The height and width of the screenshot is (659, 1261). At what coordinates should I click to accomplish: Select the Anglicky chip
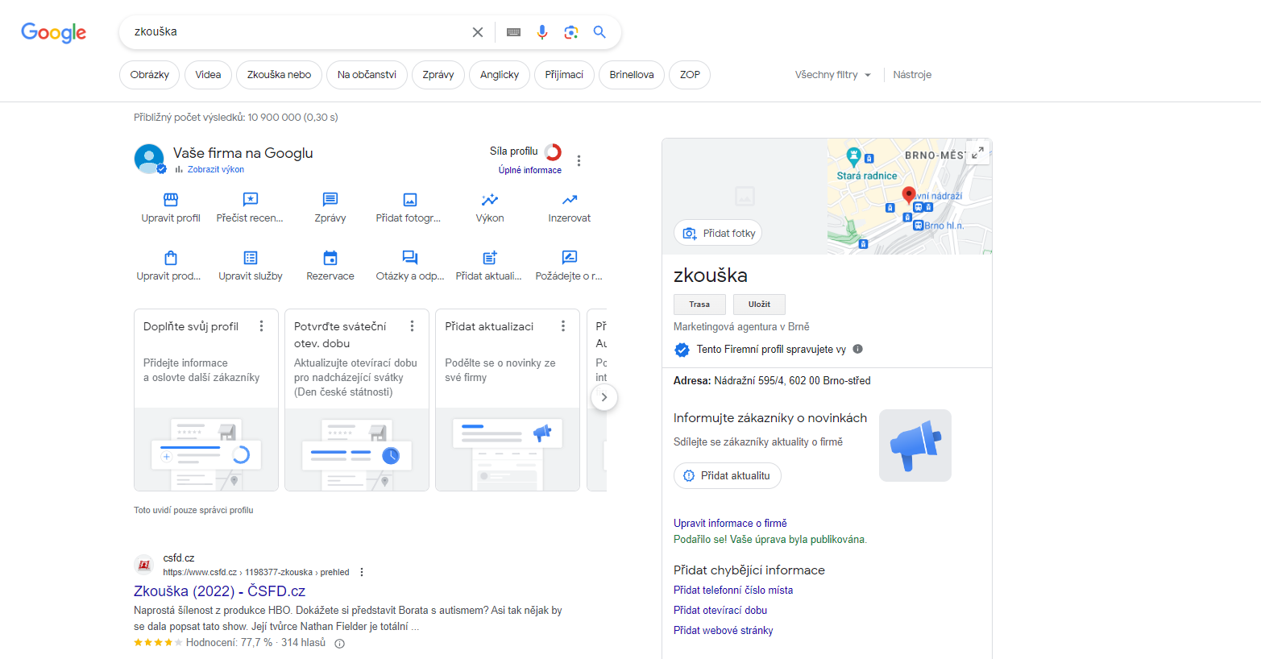[500, 75]
